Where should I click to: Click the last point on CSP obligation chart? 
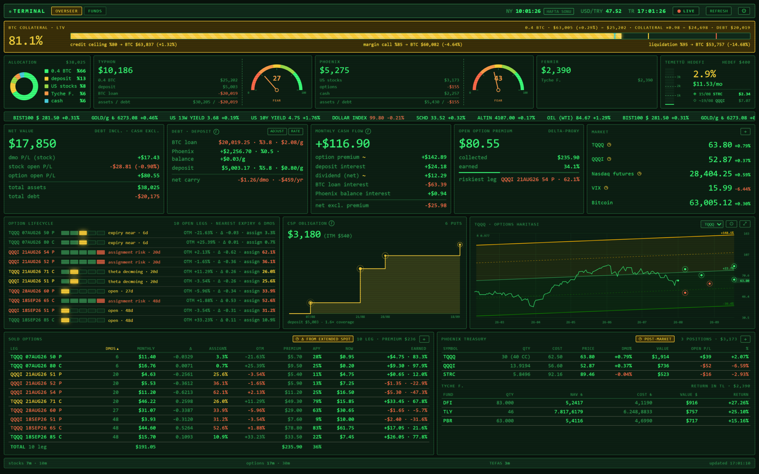(460, 245)
